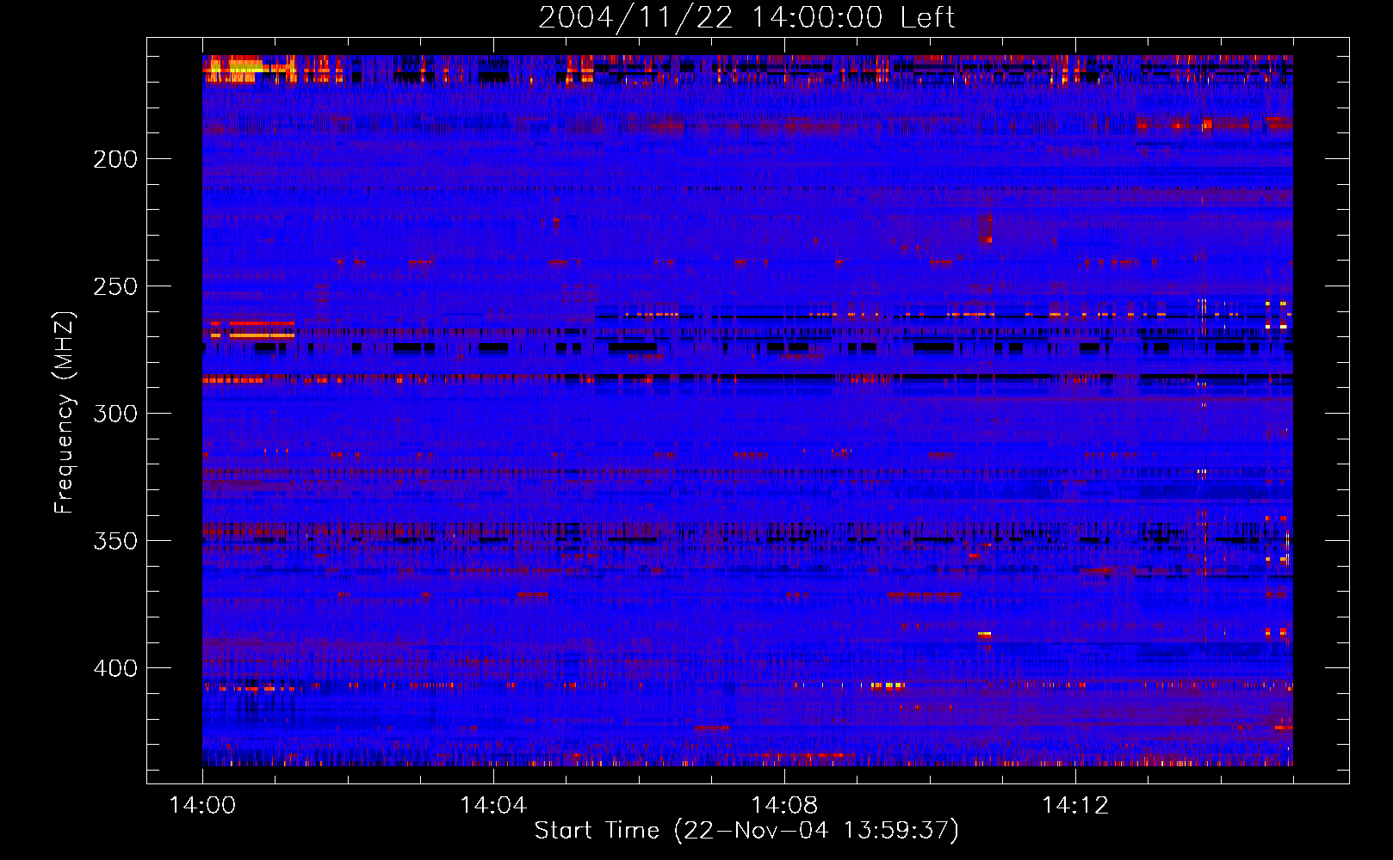This screenshot has height=860, width=1393.
Task: Select the 400 frequency tick label
Action: point(115,668)
